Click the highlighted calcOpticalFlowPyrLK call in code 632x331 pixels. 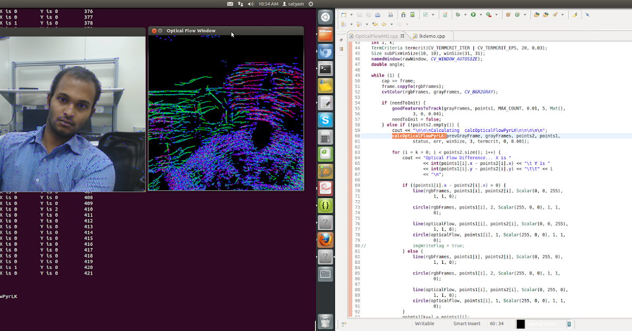click(x=418, y=136)
